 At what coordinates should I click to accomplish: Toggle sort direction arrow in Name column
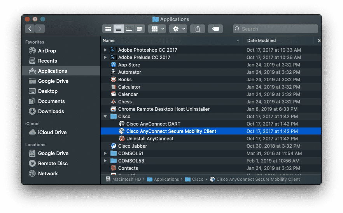tap(238, 41)
